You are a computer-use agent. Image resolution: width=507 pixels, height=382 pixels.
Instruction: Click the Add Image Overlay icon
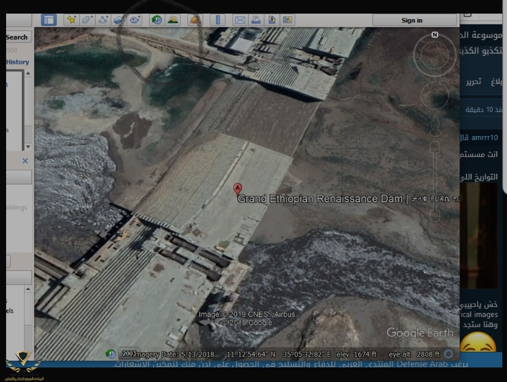pos(119,20)
